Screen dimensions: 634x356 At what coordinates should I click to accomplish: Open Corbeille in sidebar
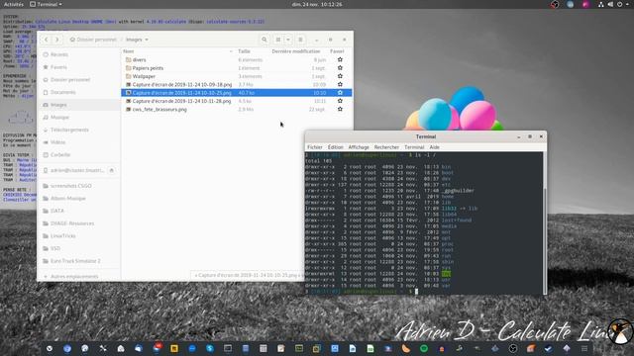pyautogui.click(x=79, y=154)
